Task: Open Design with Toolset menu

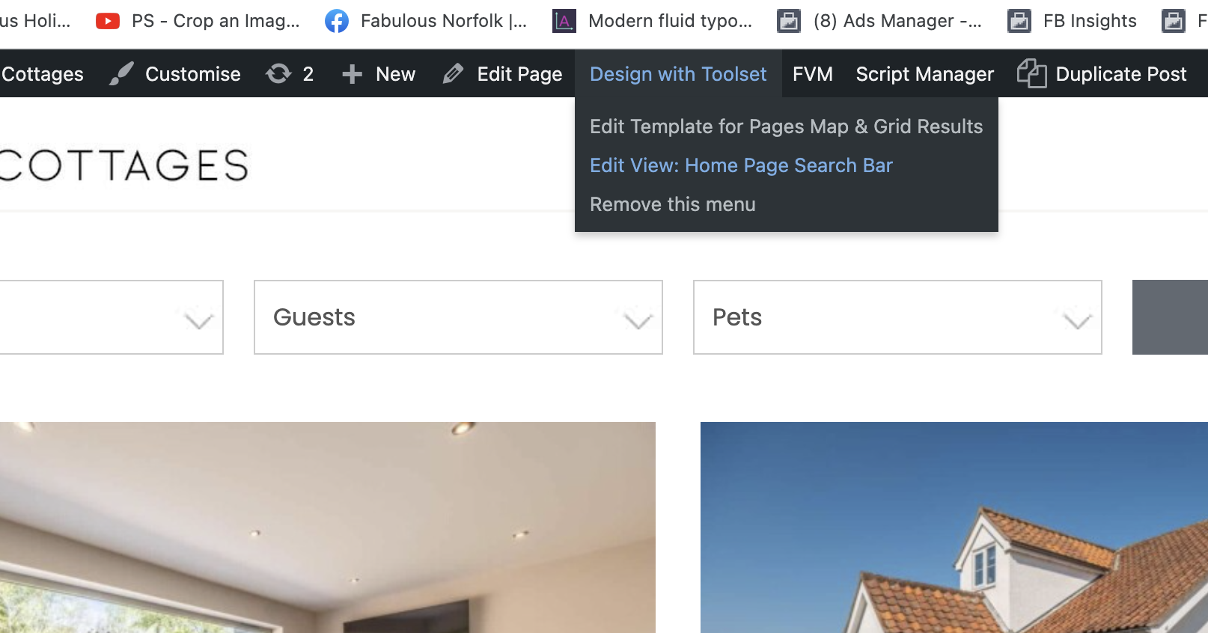Action: pos(678,73)
